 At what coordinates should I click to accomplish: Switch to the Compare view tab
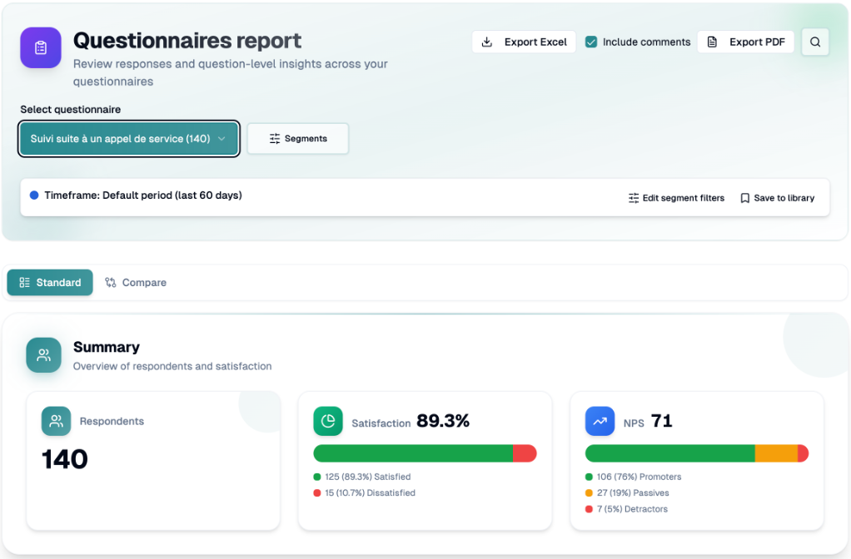coord(136,283)
